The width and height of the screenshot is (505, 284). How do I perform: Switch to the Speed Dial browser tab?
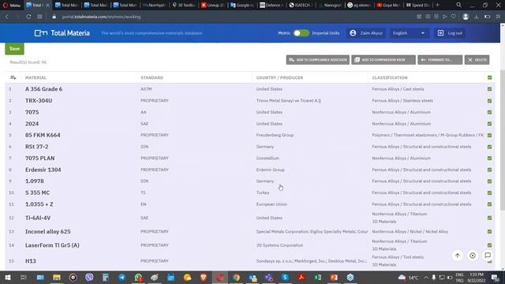[x=417, y=5]
